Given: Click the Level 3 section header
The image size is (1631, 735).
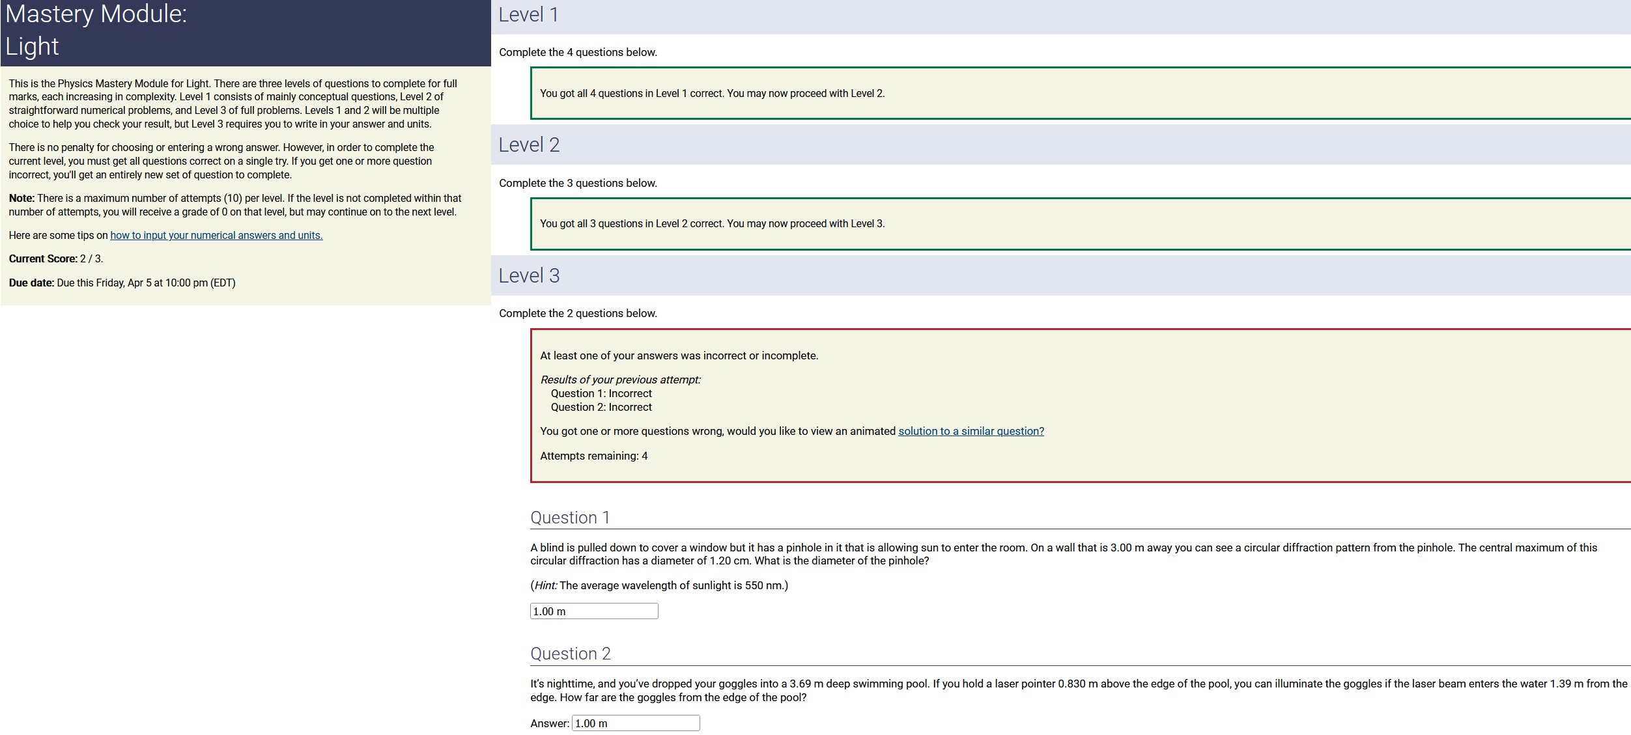Looking at the screenshot, I should 529,275.
